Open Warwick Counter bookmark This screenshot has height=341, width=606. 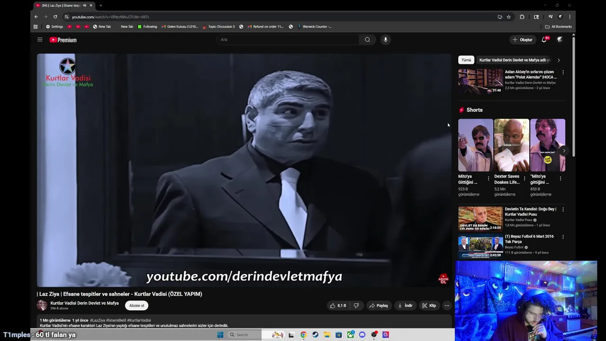click(x=314, y=27)
